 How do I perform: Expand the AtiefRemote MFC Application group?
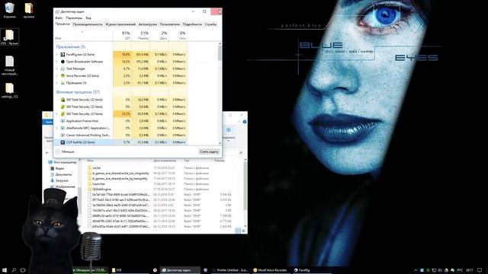point(57,128)
